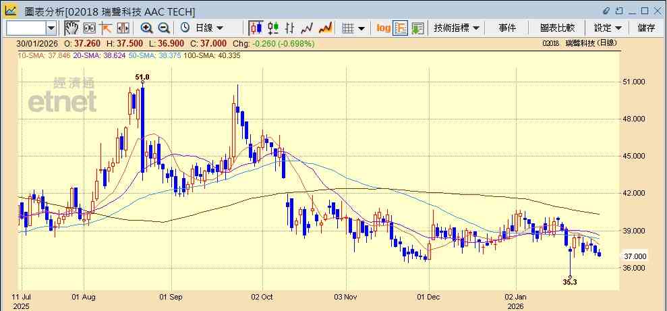Viewport: 667px width, 311px height.
Task: Click the 02 Jan date axis label
Action: tap(515, 297)
